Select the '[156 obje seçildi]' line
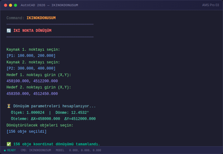223x154 pixels. click(x=26, y=131)
